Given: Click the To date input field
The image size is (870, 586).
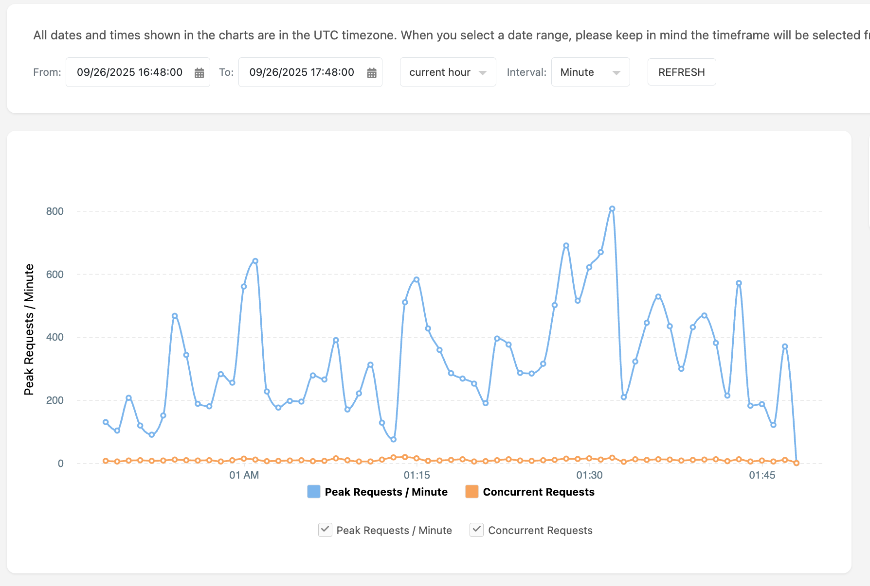Looking at the screenshot, I should (x=302, y=72).
